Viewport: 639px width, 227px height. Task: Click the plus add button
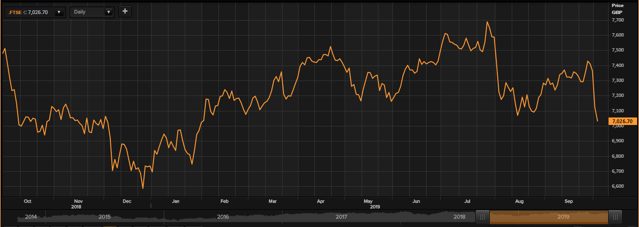(125, 11)
